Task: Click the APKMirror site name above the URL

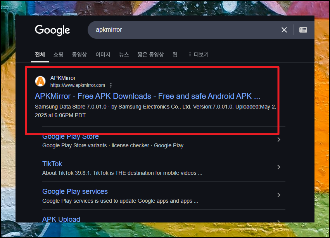Action: point(63,78)
